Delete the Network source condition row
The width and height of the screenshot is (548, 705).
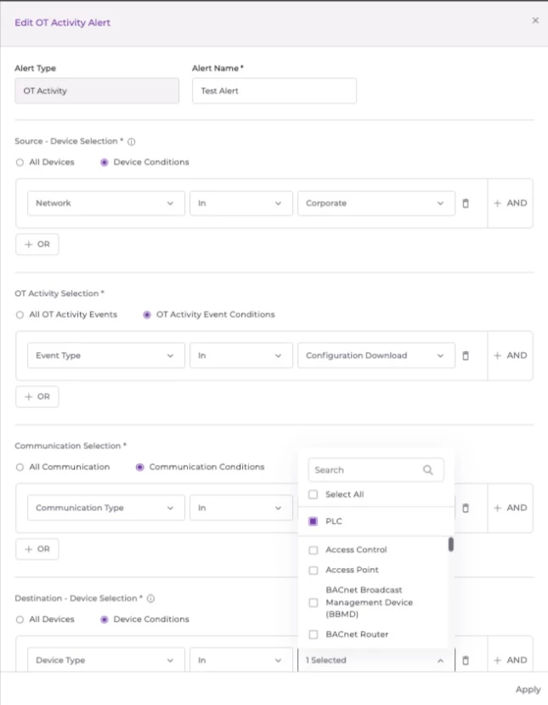[x=465, y=203]
